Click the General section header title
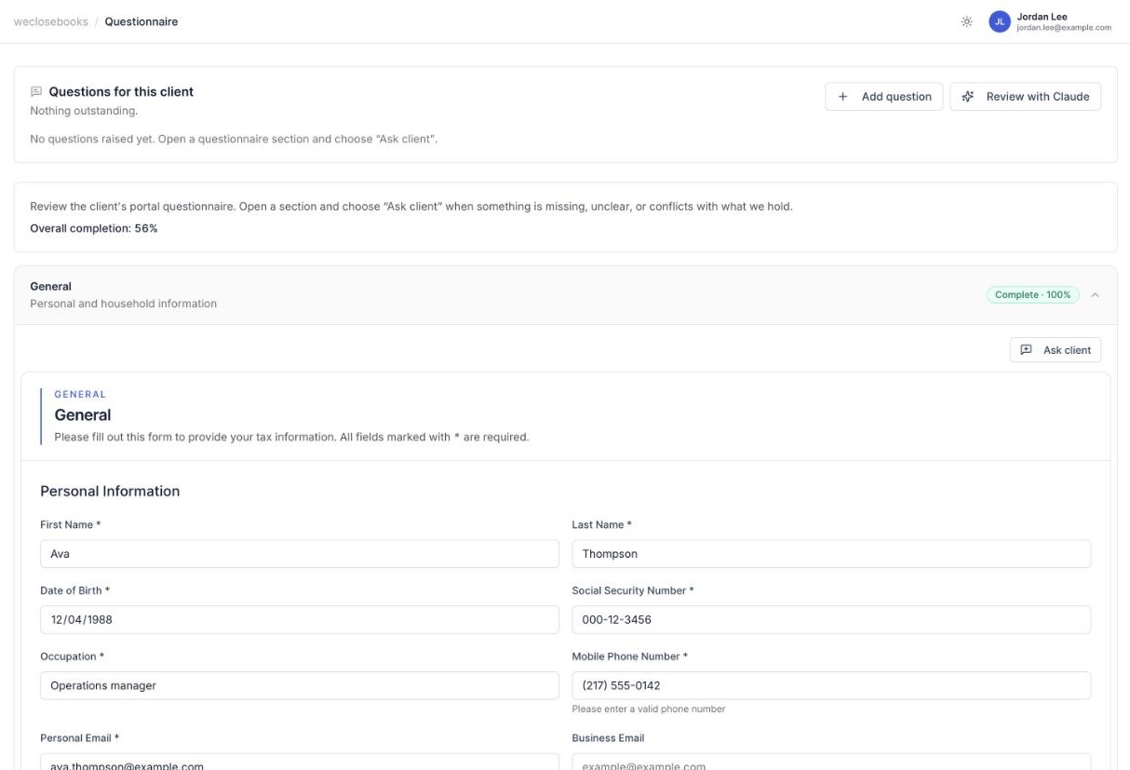Image resolution: width=1130 pixels, height=770 pixels. (50, 286)
